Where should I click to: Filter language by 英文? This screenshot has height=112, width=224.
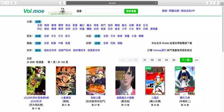pos(68,36)
